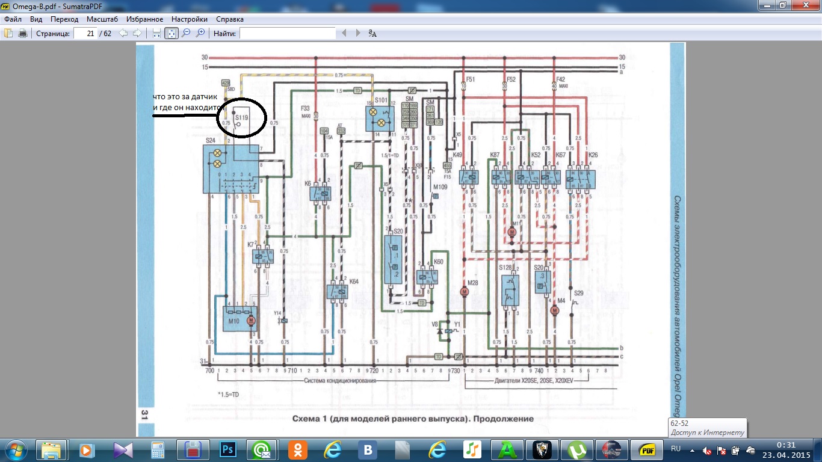822x462 pixels.
Task: Open Photoshop from the taskbar
Action: (x=227, y=449)
